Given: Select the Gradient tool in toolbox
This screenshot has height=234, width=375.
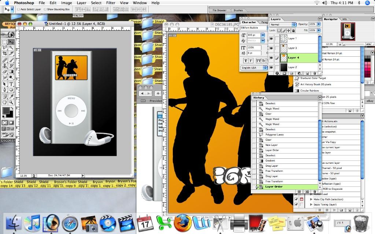Looking at the screenshot, I should 11,71.
